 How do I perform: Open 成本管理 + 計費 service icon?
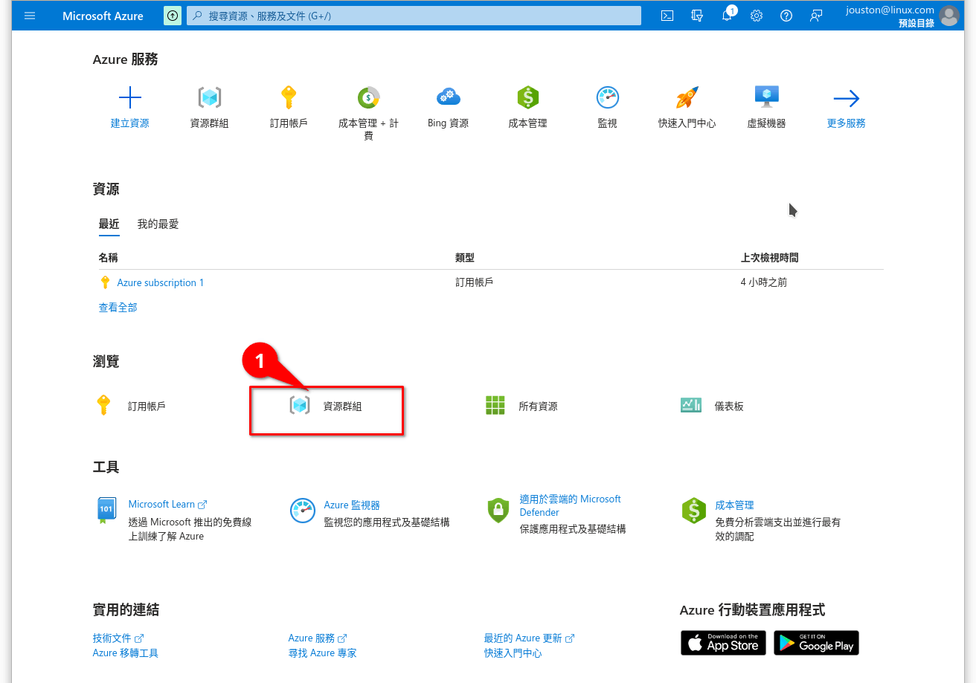tap(368, 97)
